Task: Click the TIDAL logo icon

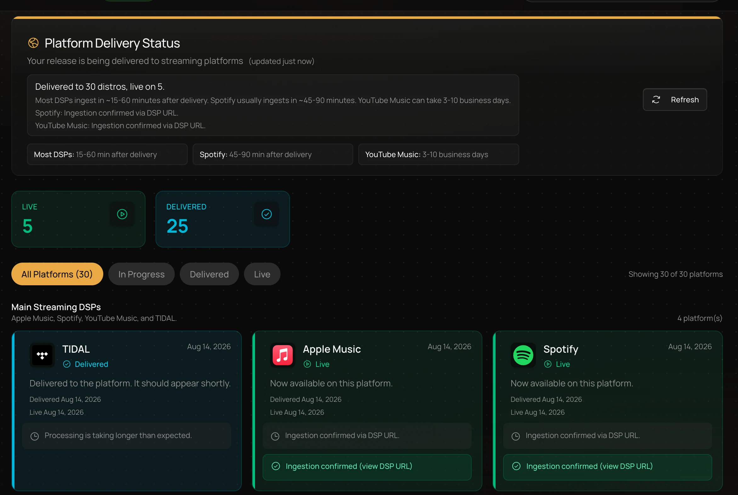Action: click(42, 355)
